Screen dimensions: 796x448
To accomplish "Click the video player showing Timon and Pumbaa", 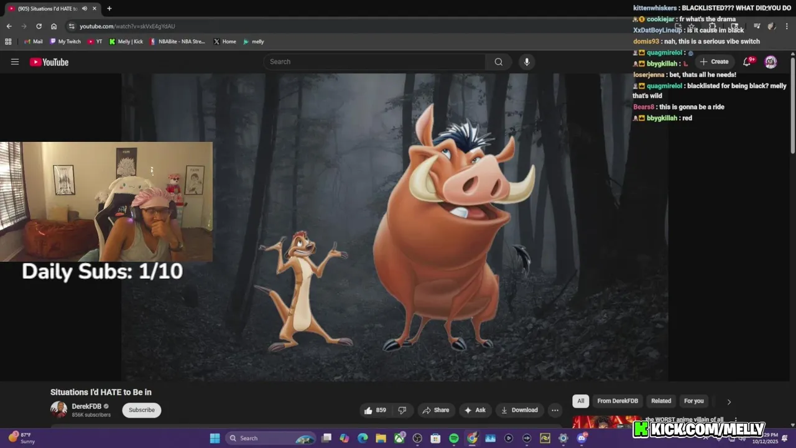I will tap(395, 228).
